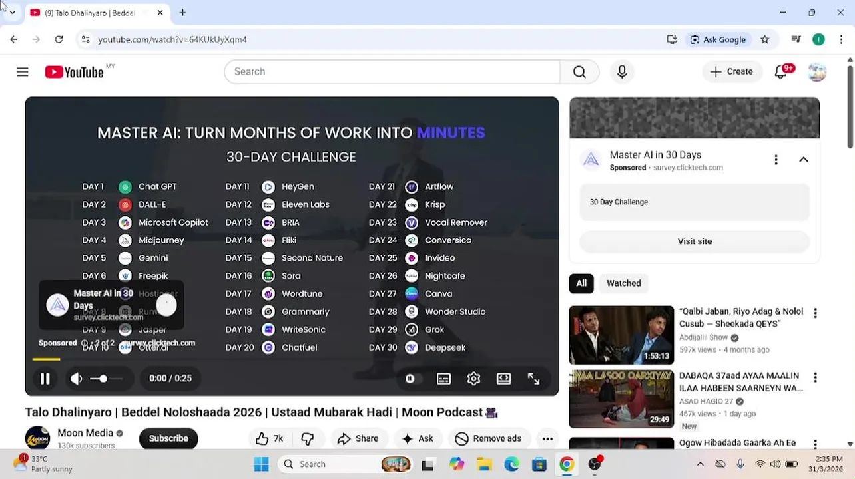Image resolution: width=855 pixels, height=479 pixels.
Task: Click the Remove ads button
Action: [x=488, y=438]
